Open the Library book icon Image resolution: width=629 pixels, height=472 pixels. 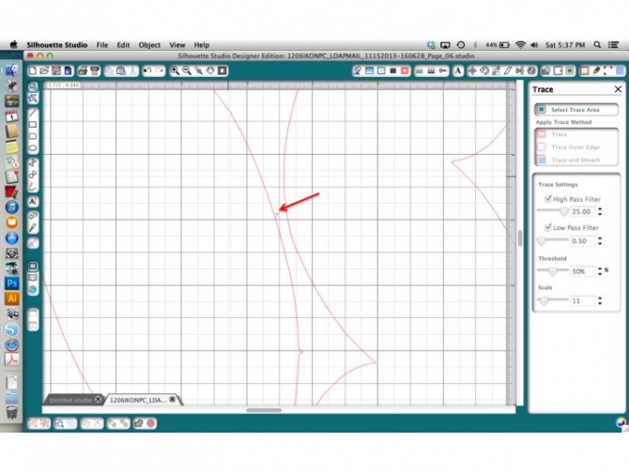pyautogui.click(x=33, y=278)
